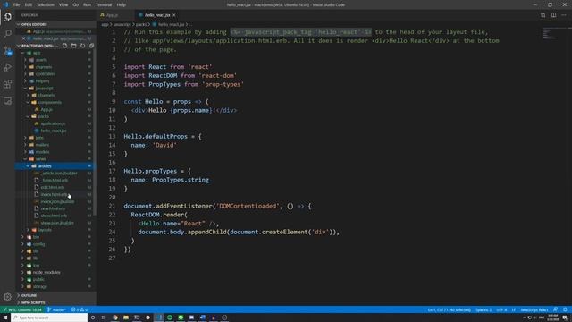This screenshot has height=322, width=572.
Task: Open the Manage gear menu
Action: click(7, 297)
